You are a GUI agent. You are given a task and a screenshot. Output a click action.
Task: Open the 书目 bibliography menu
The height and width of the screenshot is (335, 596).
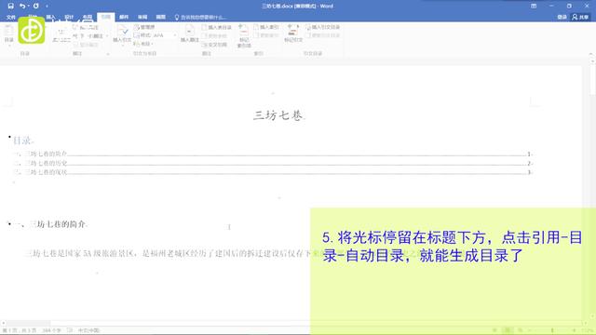143,44
